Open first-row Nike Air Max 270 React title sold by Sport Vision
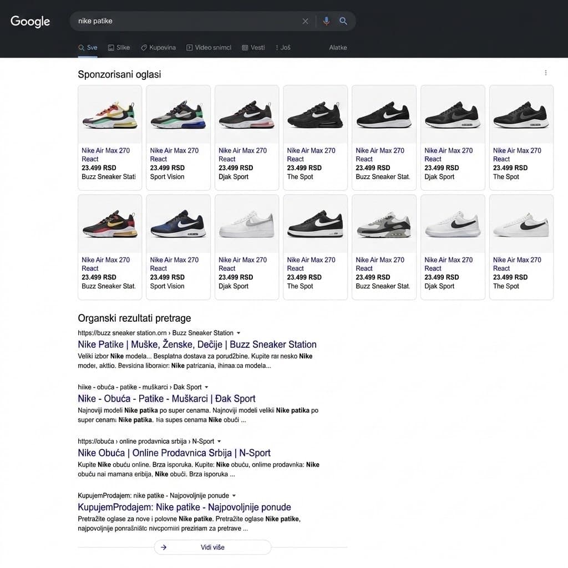Viewport: 568px width, 568px height. click(x=174, y=155)
